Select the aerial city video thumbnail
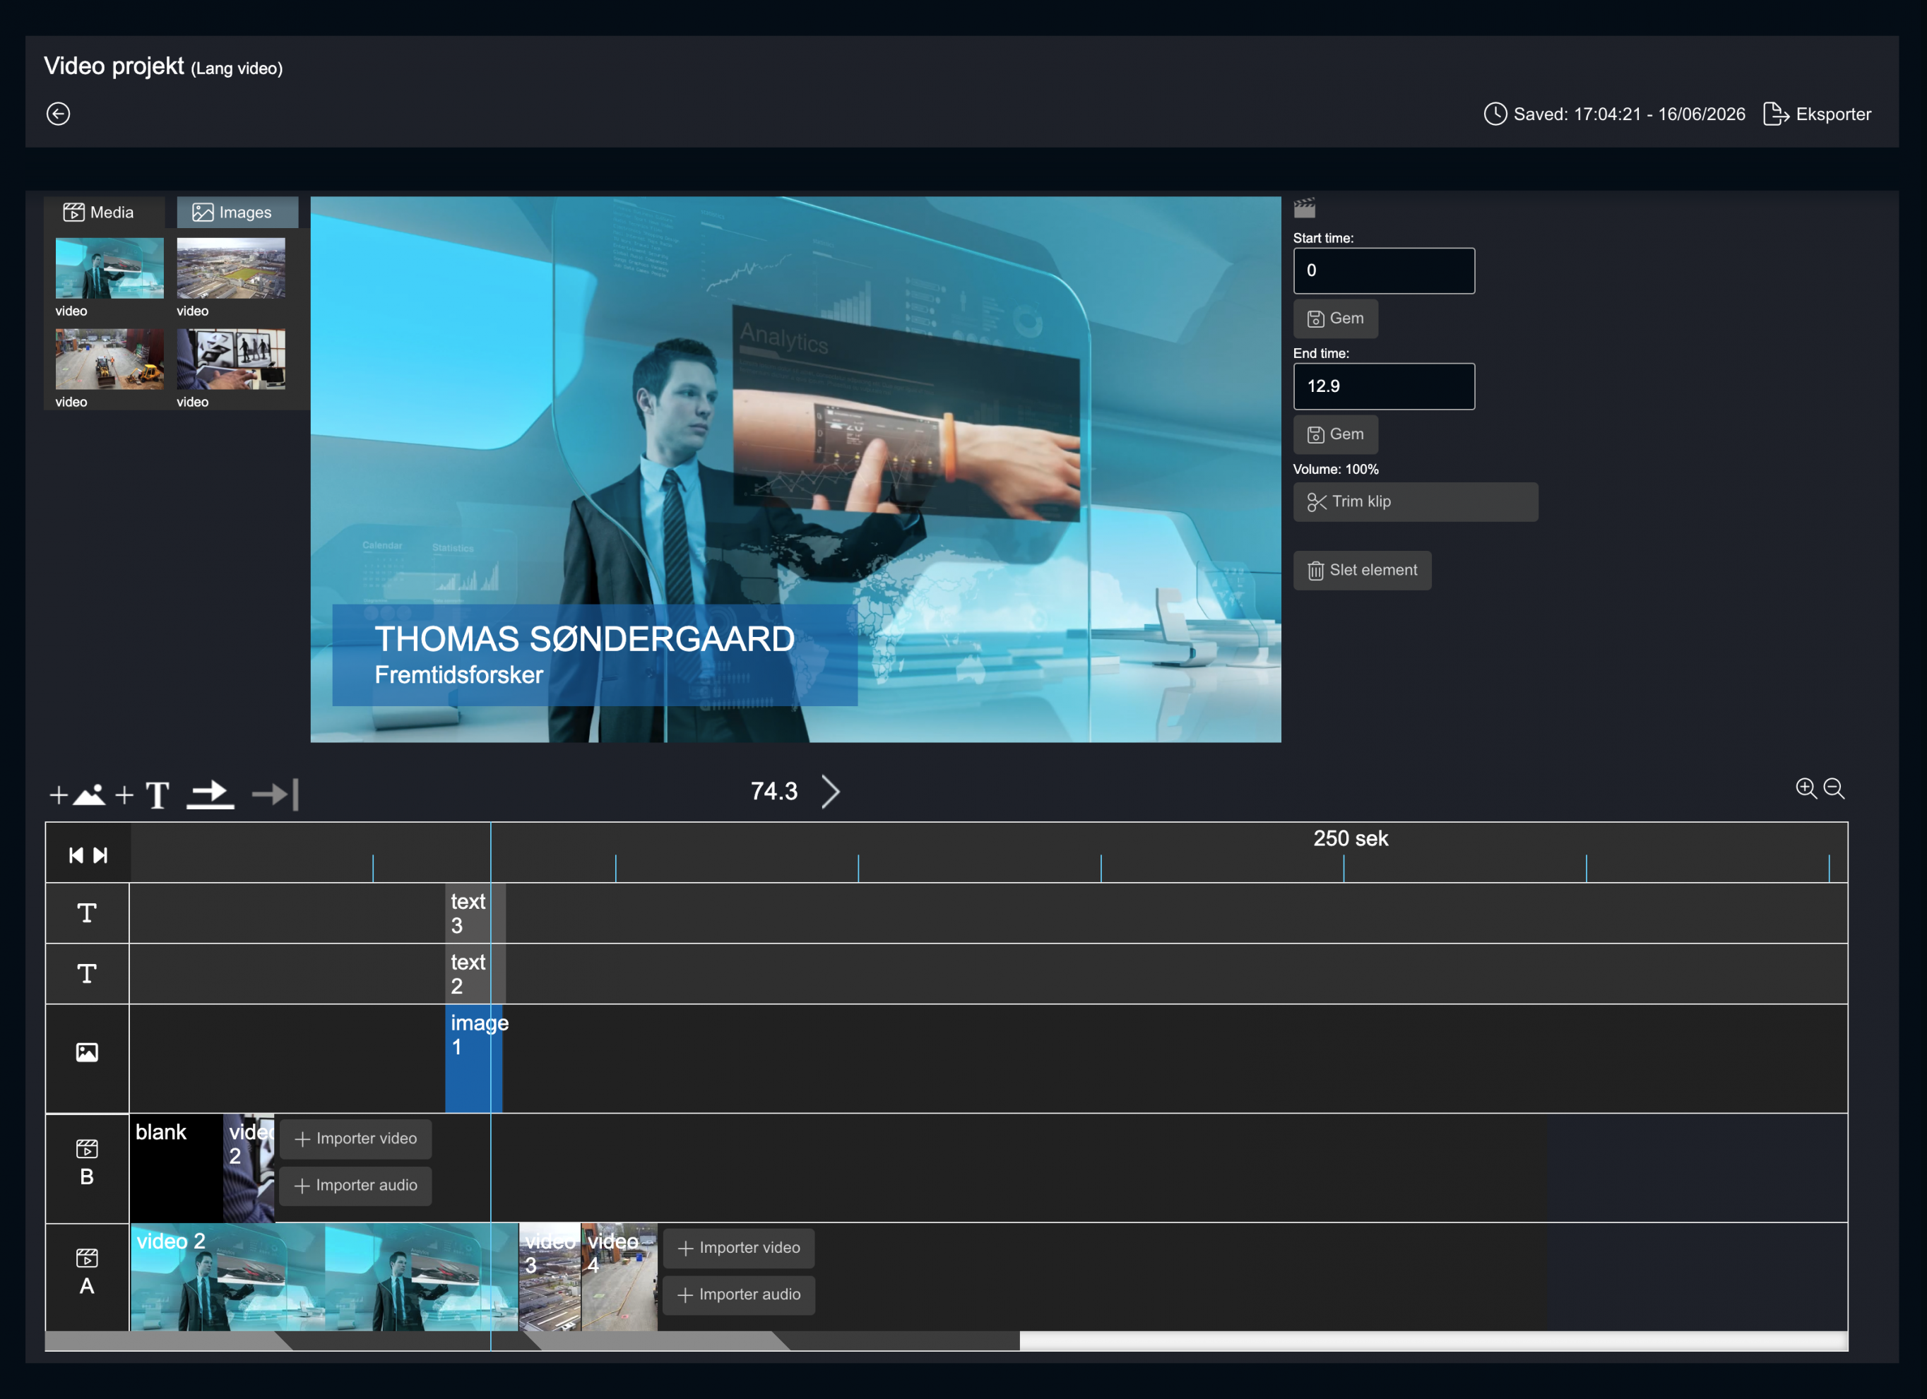The width and height of the screenshot is (1927, 1399). (231, 268)
